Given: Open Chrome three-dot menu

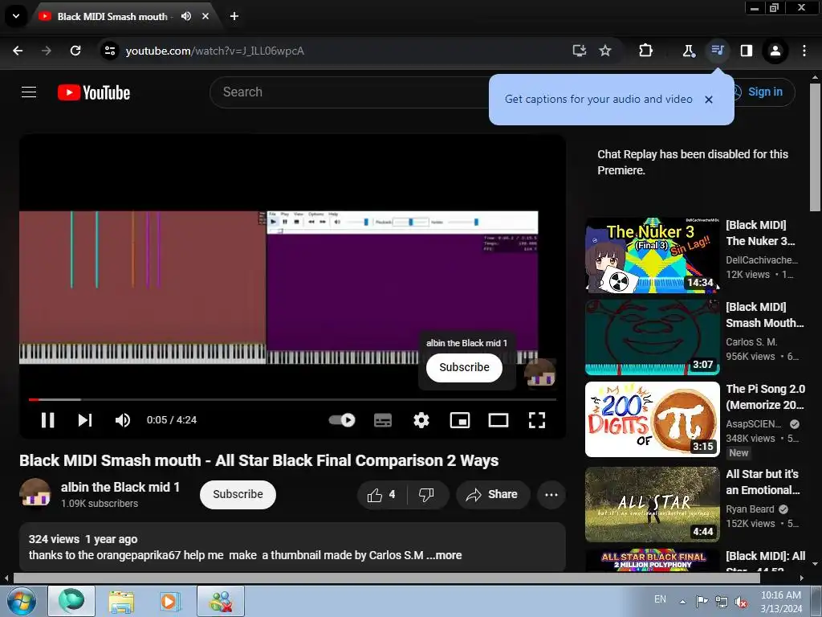Looking at the screenshot, I should [804, 51].
